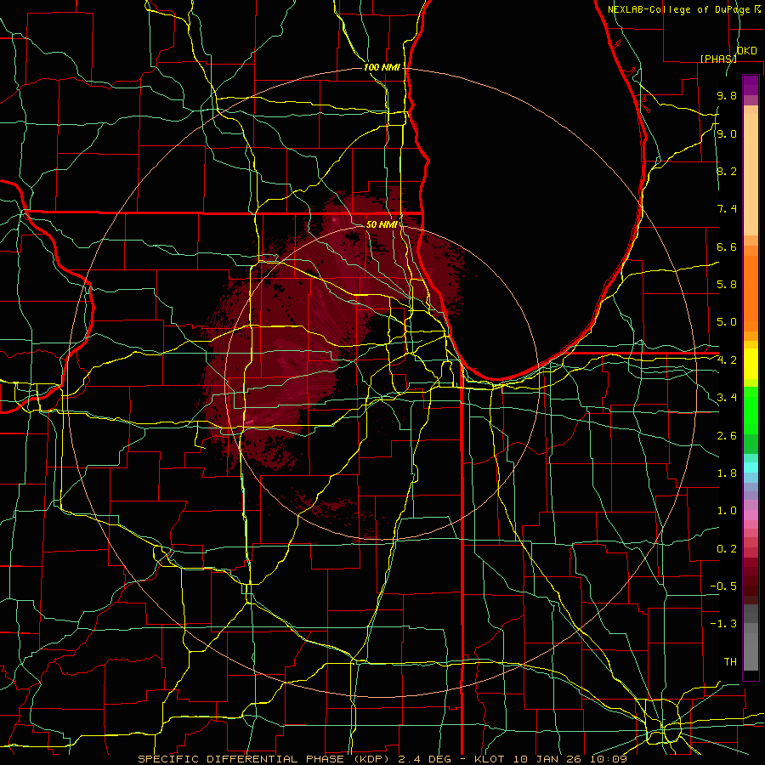Click the 5.8 scale value

coord(727,285)
